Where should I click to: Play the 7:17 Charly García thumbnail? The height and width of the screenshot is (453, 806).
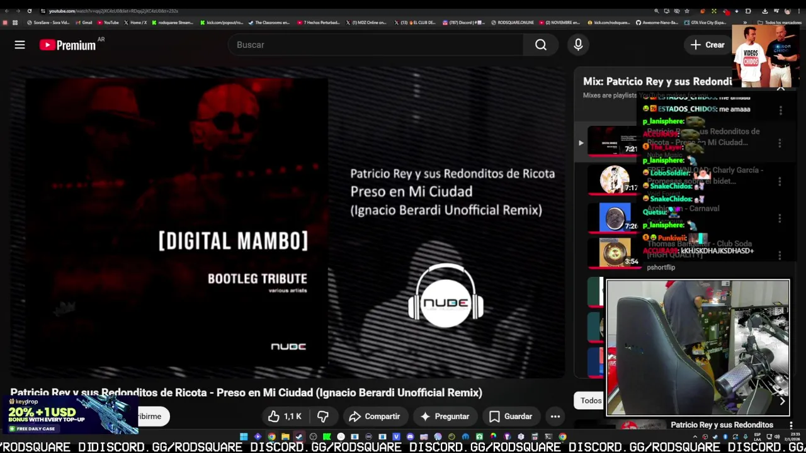click(x=613, y=179)
